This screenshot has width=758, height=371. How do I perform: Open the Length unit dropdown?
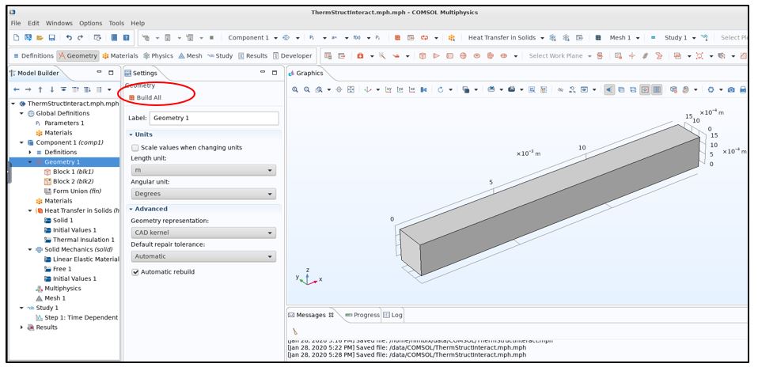pos(203,170)
